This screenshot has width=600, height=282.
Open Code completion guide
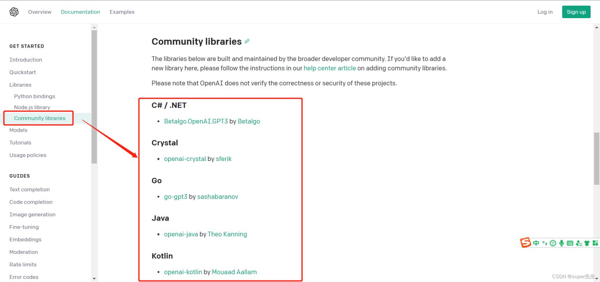[x=31, y=202]
